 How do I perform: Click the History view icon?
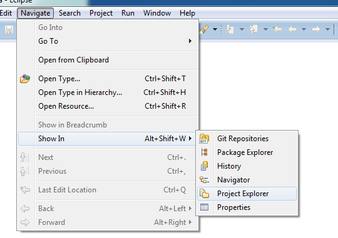pyautogui.click(x=204, y=166)
